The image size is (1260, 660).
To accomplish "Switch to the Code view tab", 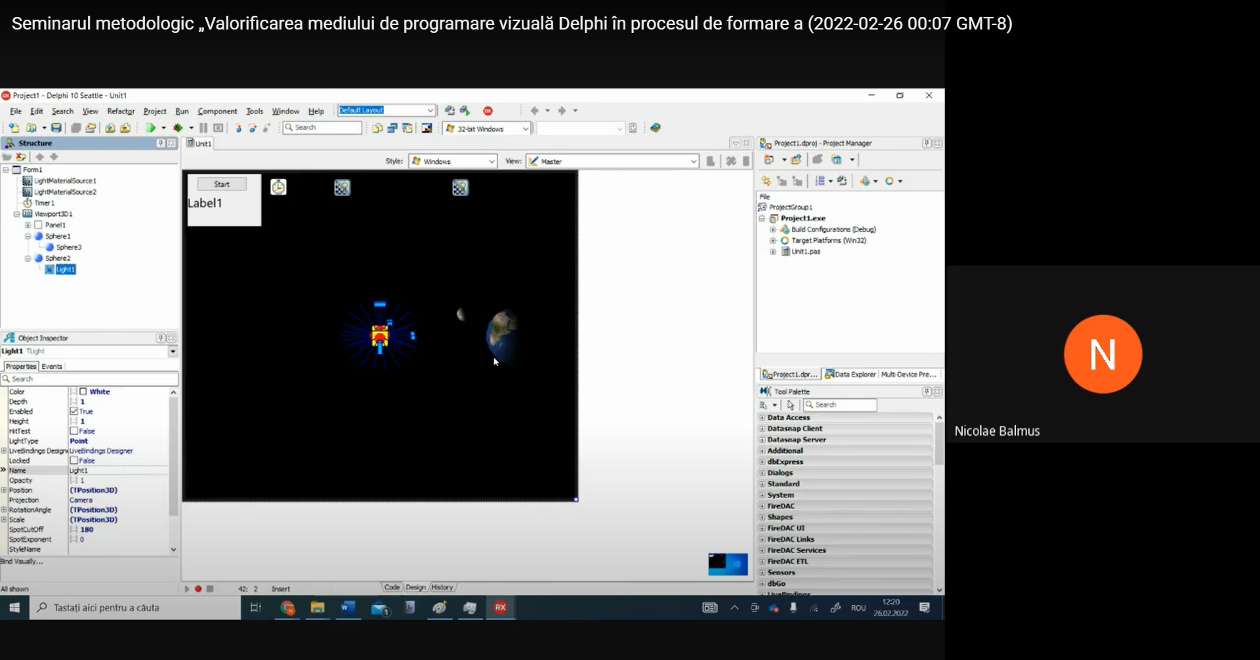I will pyautogui.click(x=392, y=587).
